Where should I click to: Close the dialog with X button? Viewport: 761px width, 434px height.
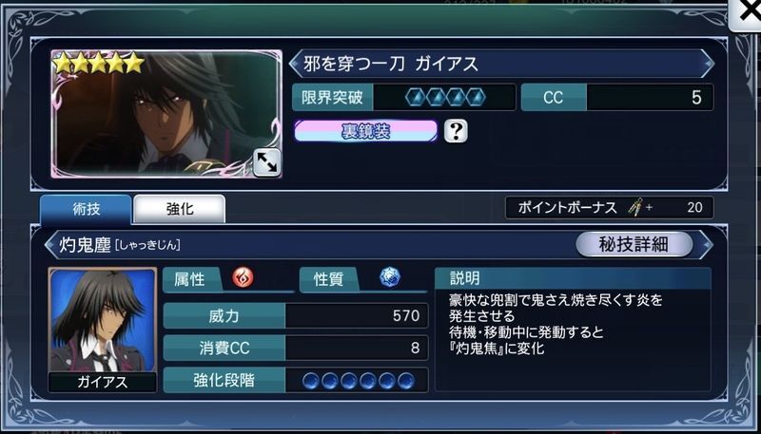click(748, 13)
